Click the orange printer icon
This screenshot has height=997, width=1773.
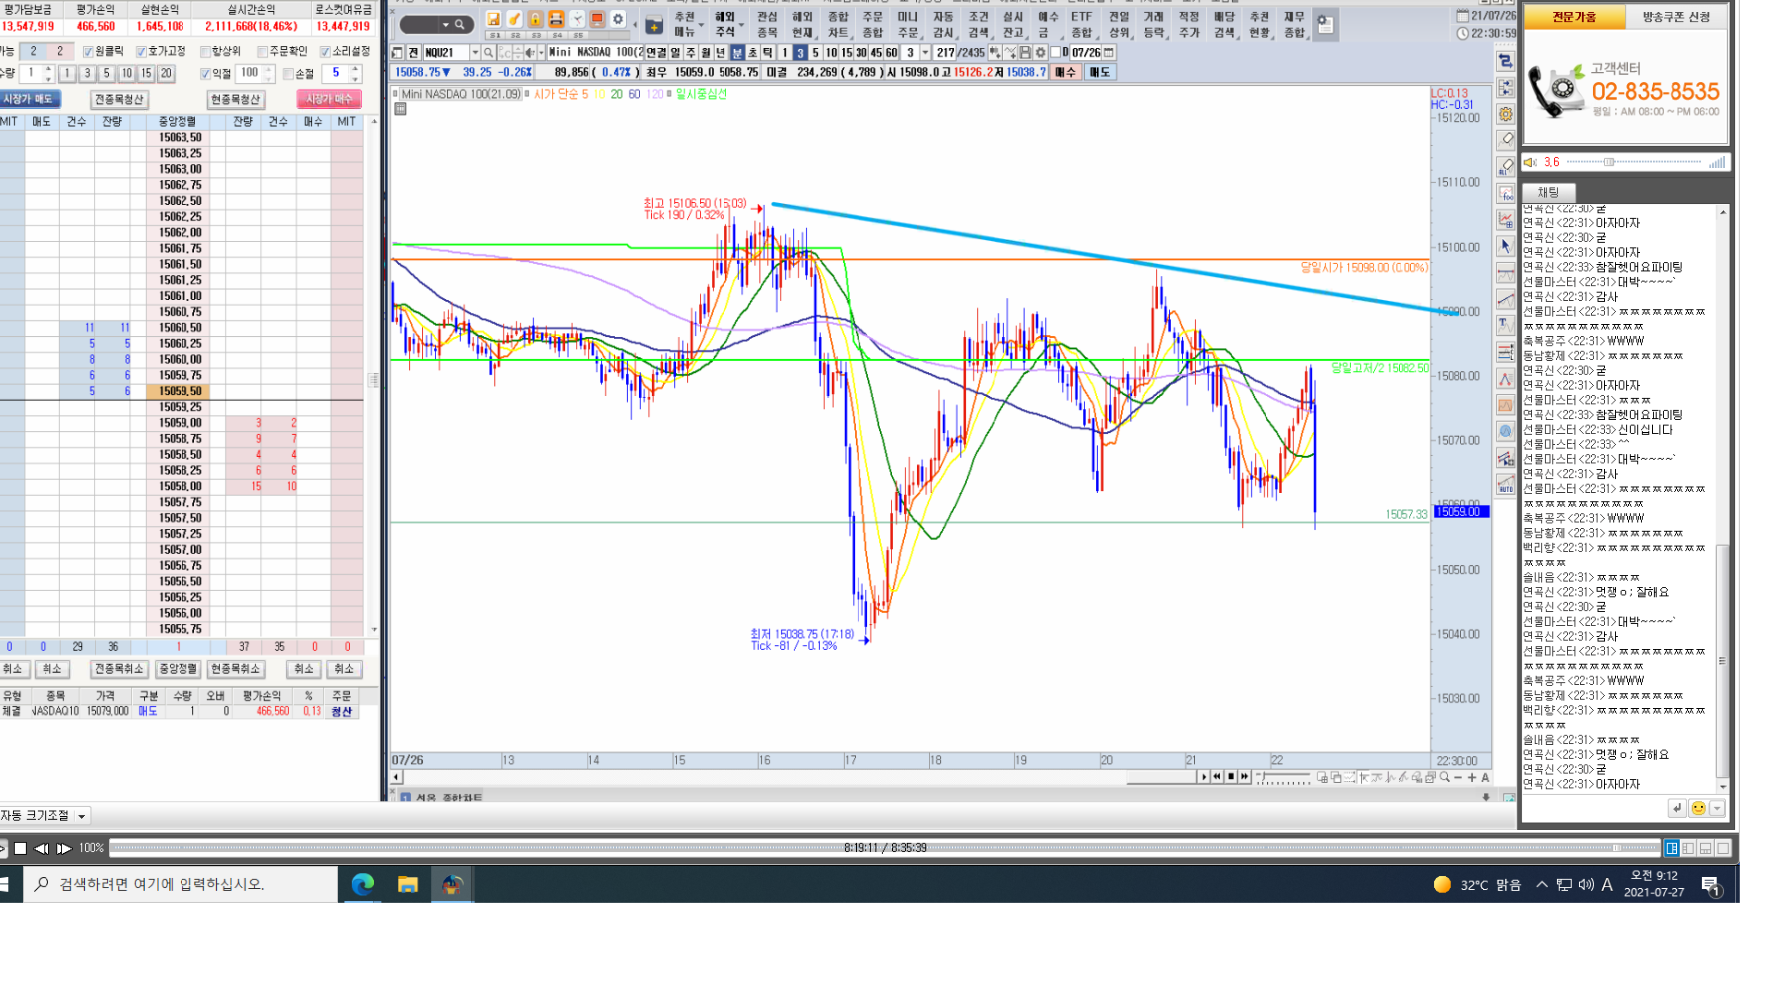click(556, 19)
